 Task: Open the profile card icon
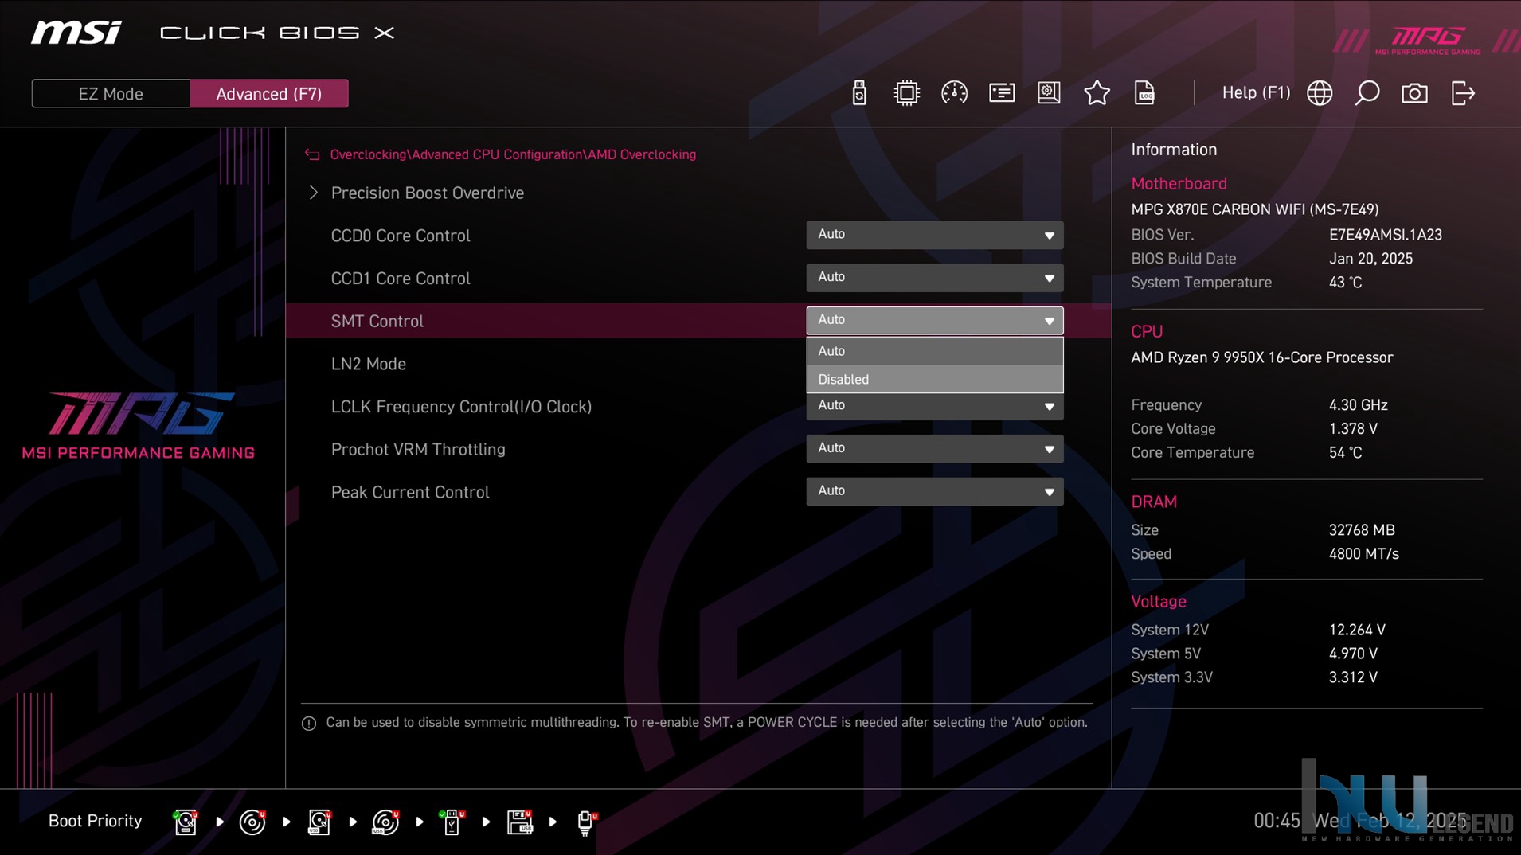coord(1002,93)
